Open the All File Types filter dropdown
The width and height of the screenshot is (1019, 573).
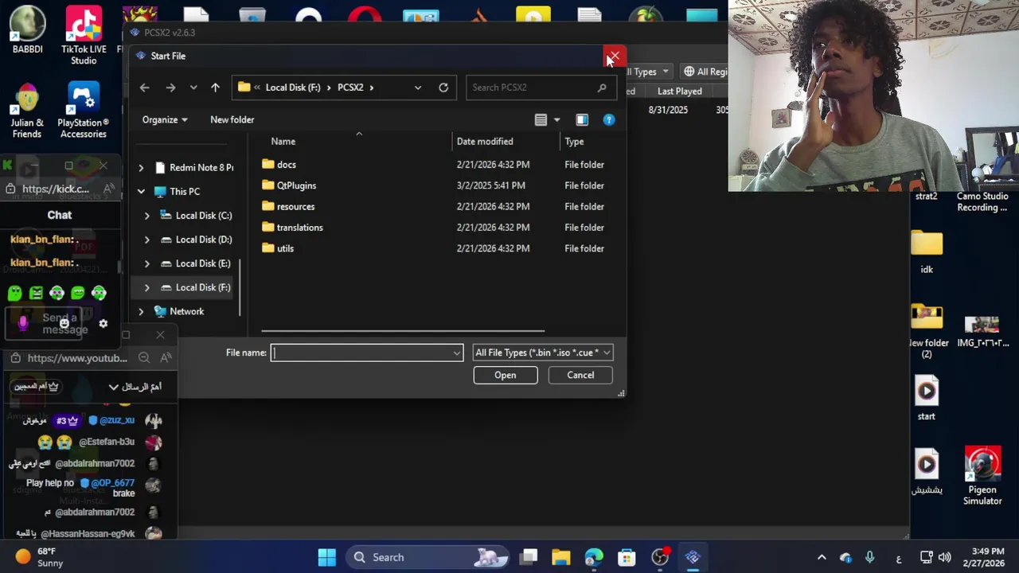(542, 353)
